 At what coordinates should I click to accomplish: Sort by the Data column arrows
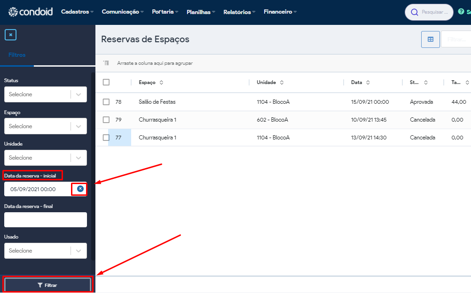click(x=368, y=83)
